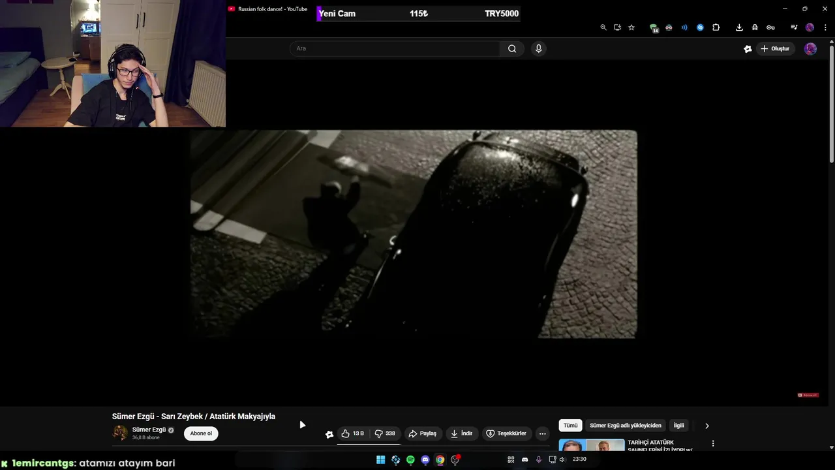Open the taskbar clock showing 23:30
The height and width of the screenshot is (470, 835).
coord(579,460)
